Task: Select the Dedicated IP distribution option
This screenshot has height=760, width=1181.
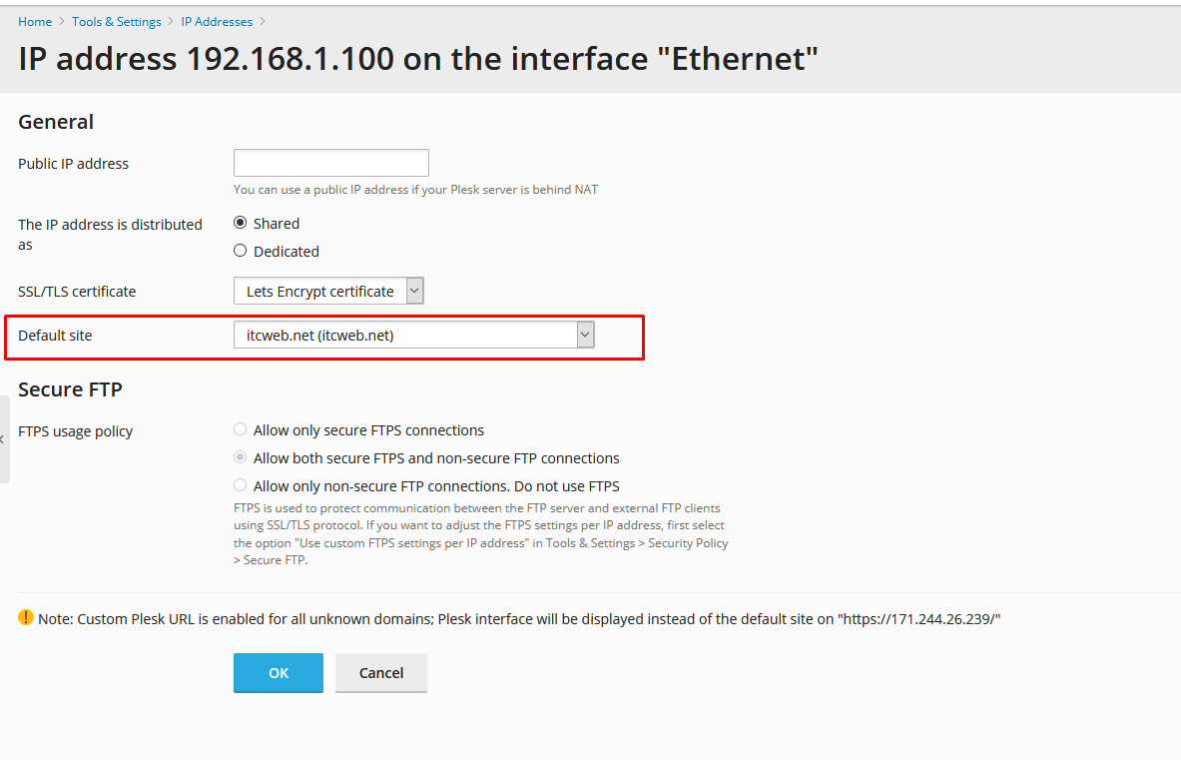Action: point(240,251)
